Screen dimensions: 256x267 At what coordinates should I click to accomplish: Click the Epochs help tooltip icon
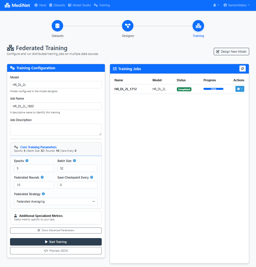[x=27, y=161]
